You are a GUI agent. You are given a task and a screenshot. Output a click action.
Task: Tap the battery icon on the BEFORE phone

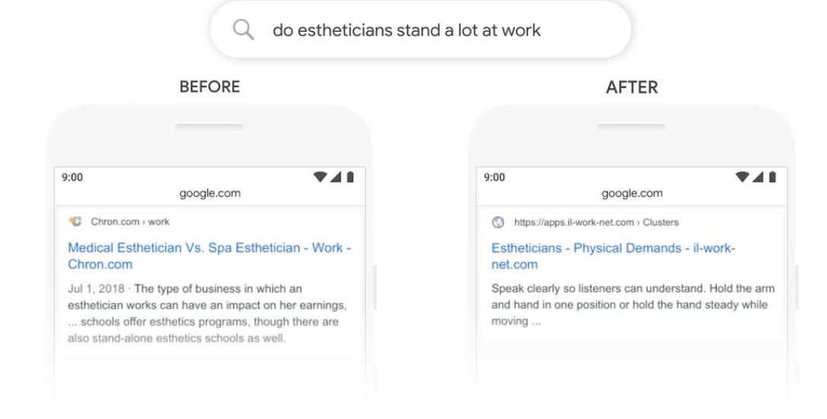tap(350, 177)
